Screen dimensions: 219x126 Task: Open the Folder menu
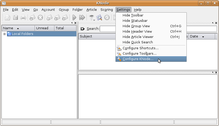coord(77,10)
